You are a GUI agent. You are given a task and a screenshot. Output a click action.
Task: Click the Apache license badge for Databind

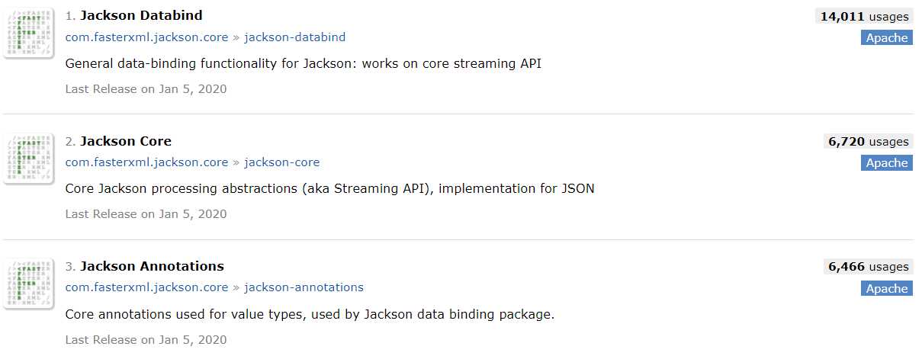tap(886, 37)
